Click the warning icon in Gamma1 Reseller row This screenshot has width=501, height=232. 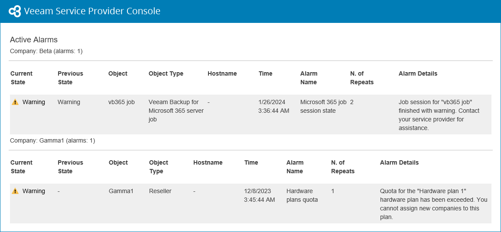point(15,191)
